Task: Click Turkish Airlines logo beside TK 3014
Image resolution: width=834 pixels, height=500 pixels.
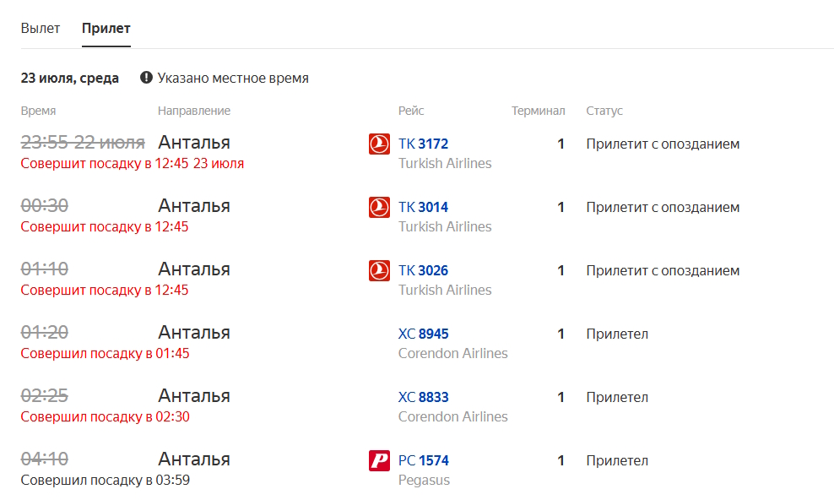Action: point(379,207)
